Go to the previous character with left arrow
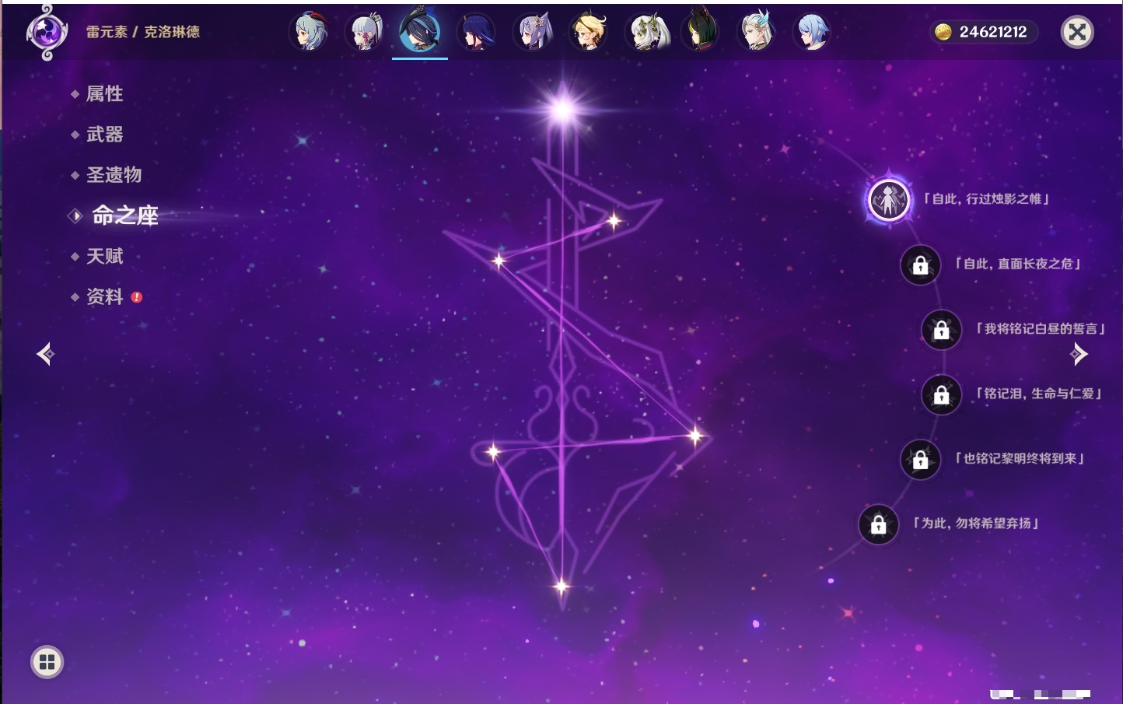 coord(45,354)
